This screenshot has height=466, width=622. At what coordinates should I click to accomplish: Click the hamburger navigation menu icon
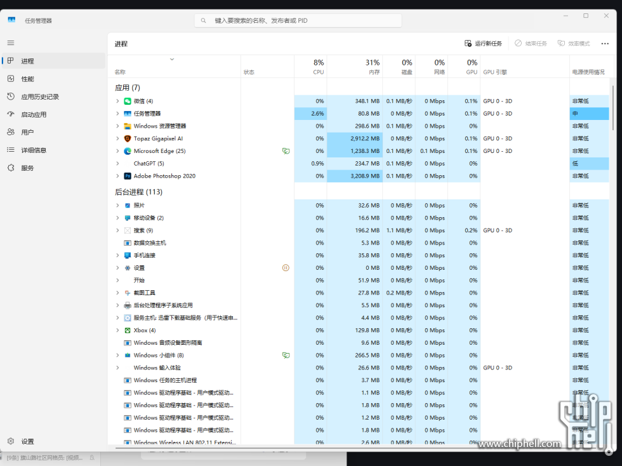(11, 43)
